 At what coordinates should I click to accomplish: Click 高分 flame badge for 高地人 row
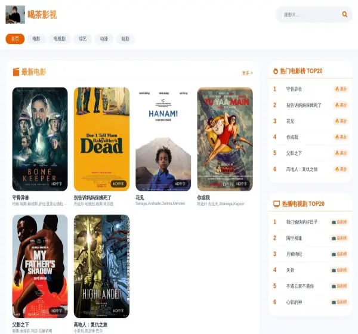point(341,169)
